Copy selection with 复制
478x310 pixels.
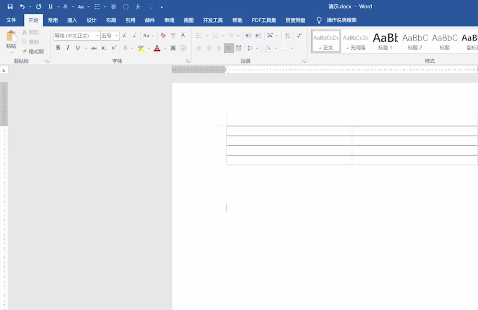(30, 42)
